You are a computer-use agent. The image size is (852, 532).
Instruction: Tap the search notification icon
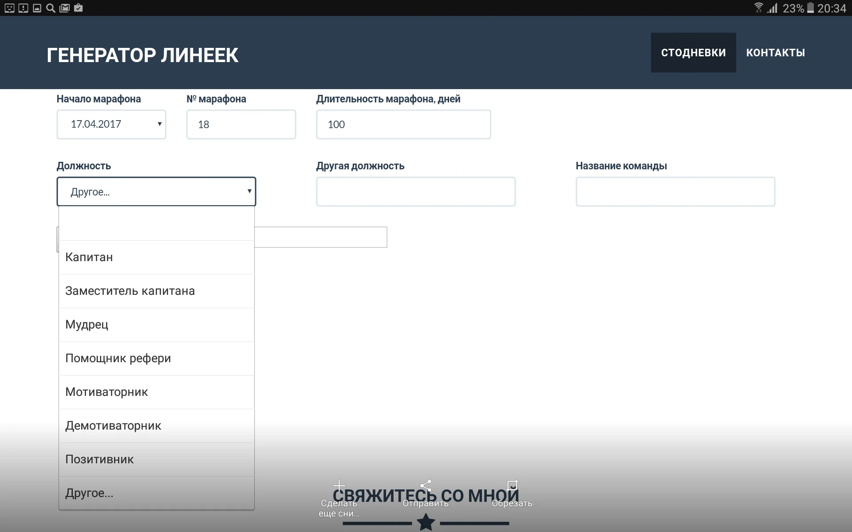click(x=51, y=8)
